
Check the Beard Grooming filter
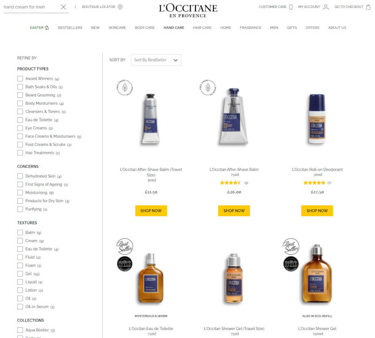point(20,95)
